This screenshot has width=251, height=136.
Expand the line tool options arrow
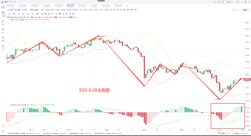pyautogui.click(x=16, y=14)
